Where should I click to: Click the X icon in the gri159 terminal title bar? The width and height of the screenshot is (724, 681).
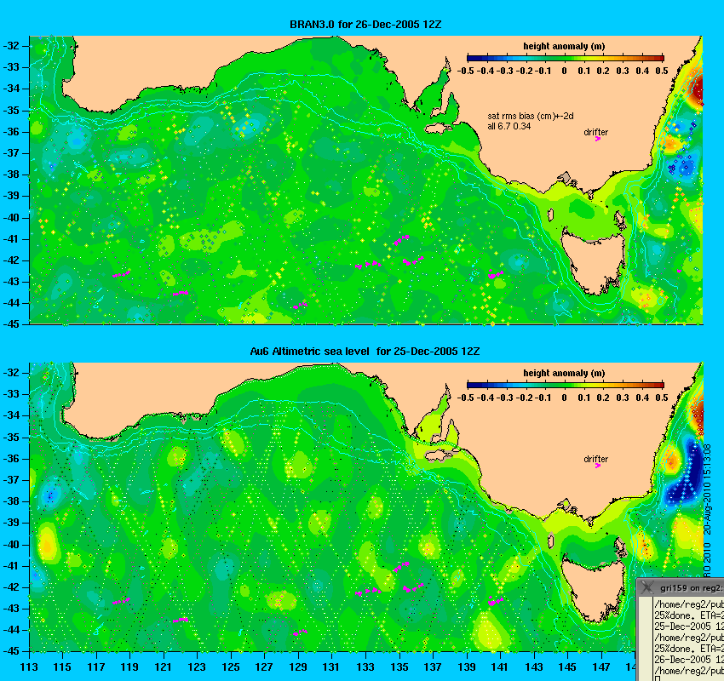[x=646, y=587]
